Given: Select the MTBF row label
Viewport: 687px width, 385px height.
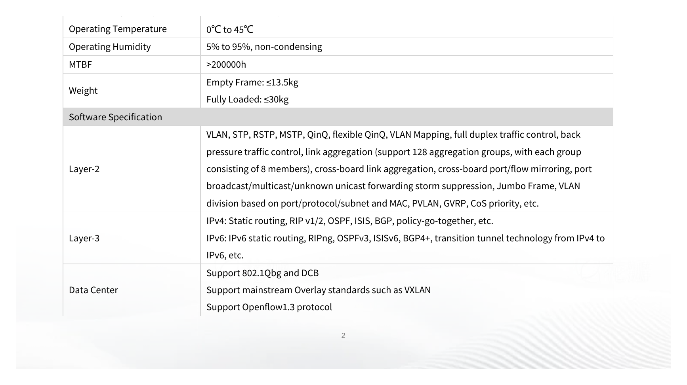Looking at the screenshot, I should (80, 64).
